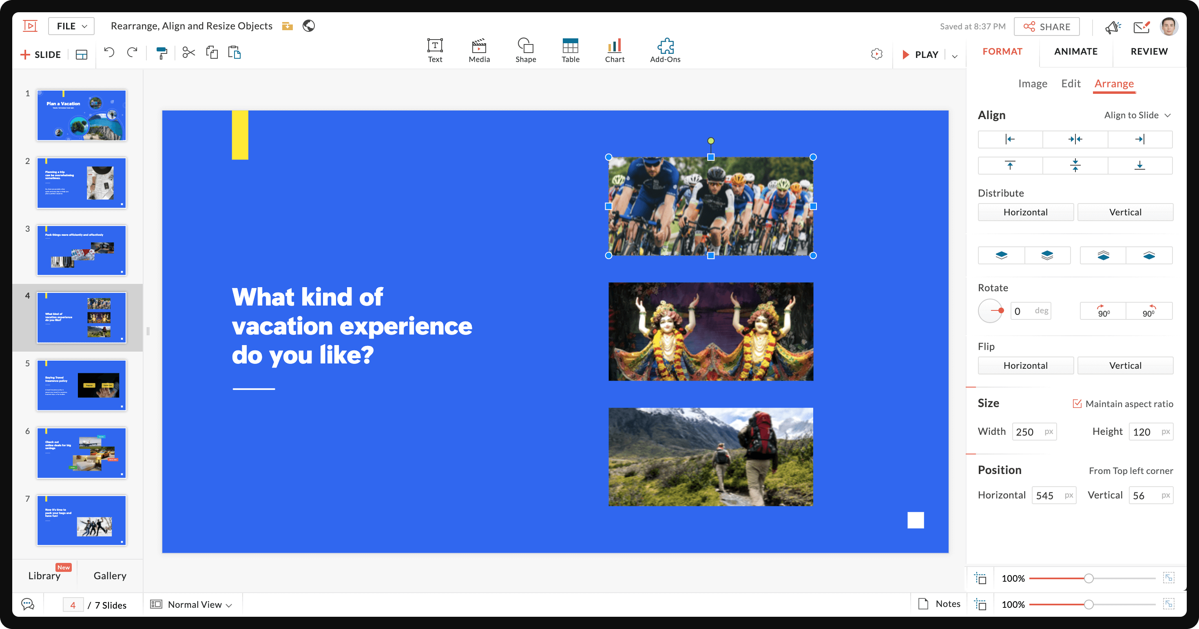Click the Vertical position field
The width and height of the screenshot is (1199, 629).
(1151, 495)
